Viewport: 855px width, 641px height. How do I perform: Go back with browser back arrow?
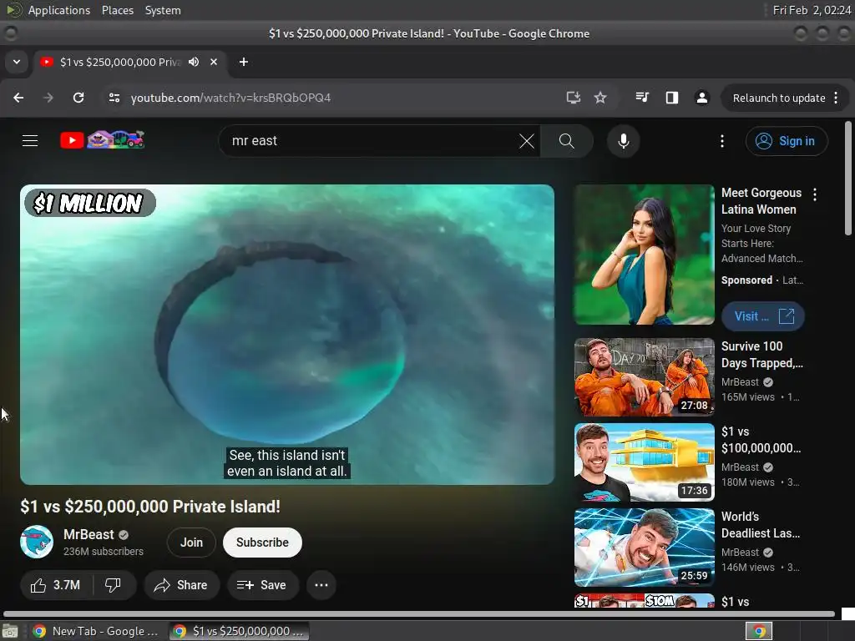18,98
